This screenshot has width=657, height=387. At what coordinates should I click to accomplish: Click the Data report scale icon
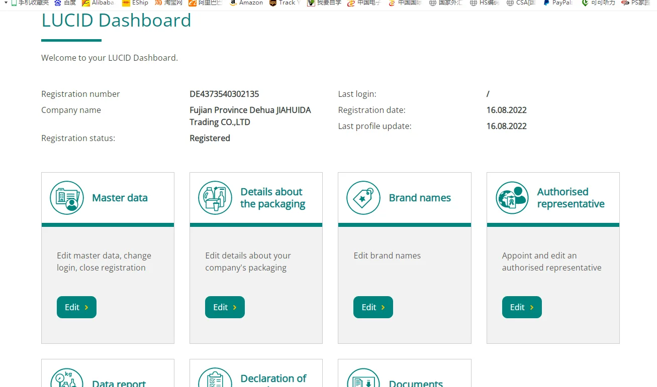pos(67,379)
